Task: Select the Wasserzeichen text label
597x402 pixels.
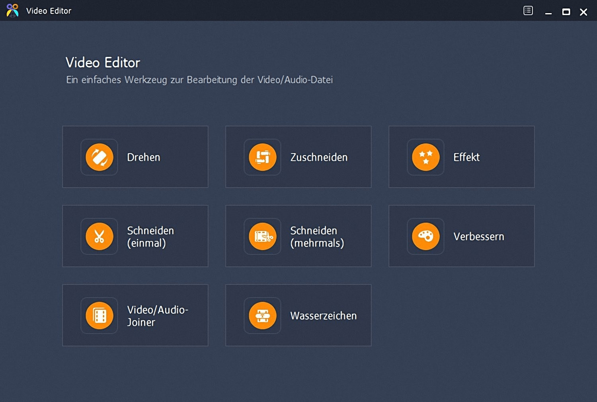Action: 324,316
